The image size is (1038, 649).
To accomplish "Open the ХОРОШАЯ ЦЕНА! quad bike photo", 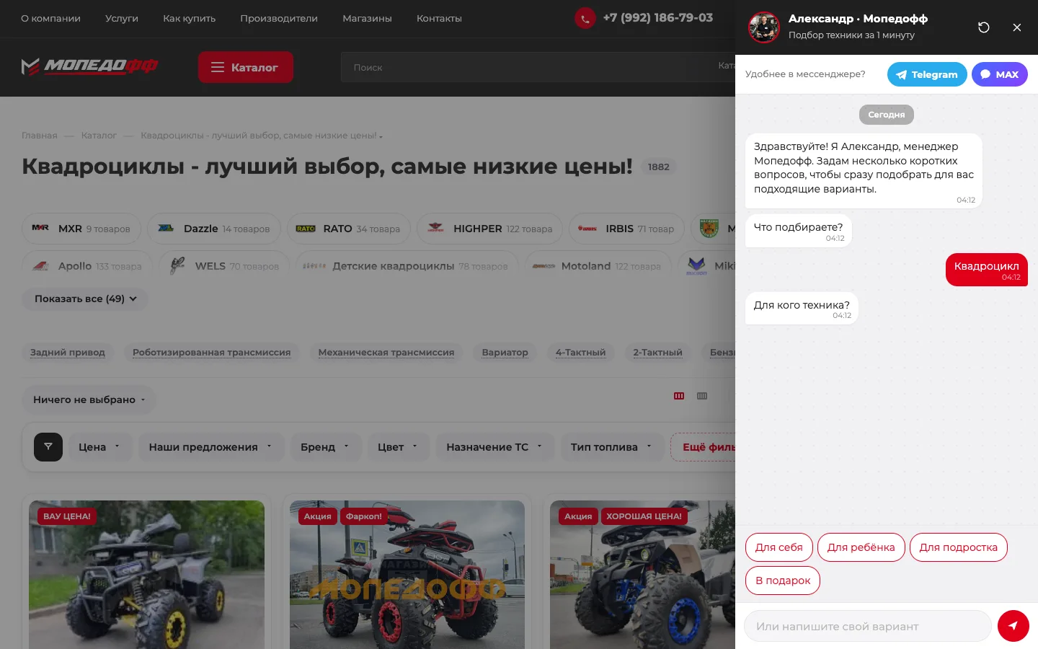I will click(x=643, y=575).
